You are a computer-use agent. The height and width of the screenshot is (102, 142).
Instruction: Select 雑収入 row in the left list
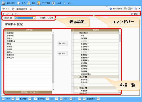[29, 52]
